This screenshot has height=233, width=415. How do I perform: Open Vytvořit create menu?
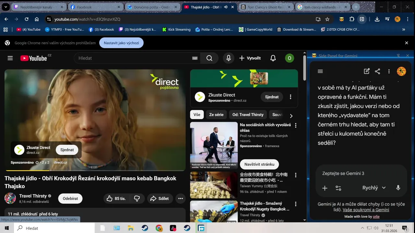point(250,58)
